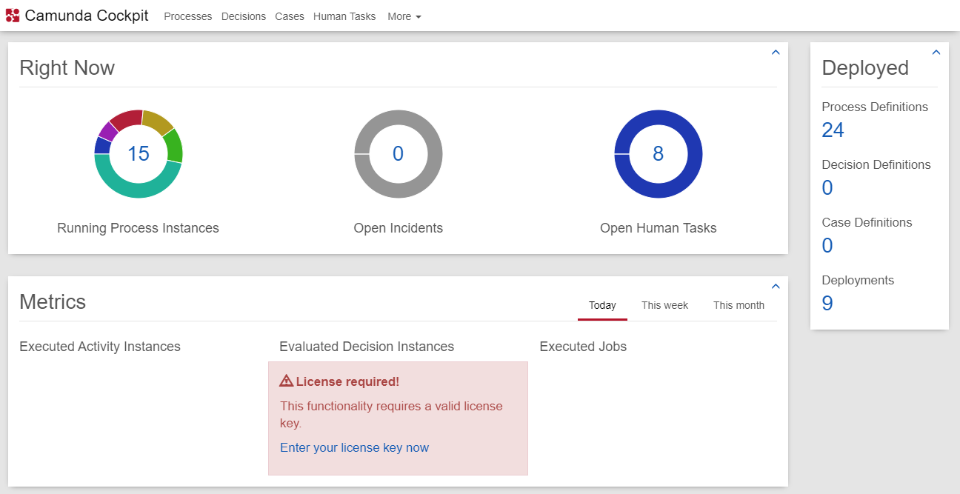Click the Camunda logo icon
The width and height of the screenshot is (960, 494).
point(13,16)
